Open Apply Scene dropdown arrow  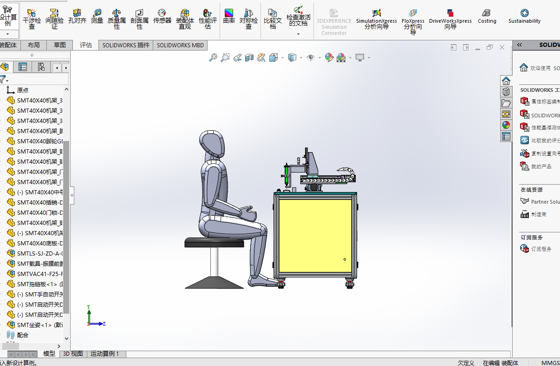(350, 58)
